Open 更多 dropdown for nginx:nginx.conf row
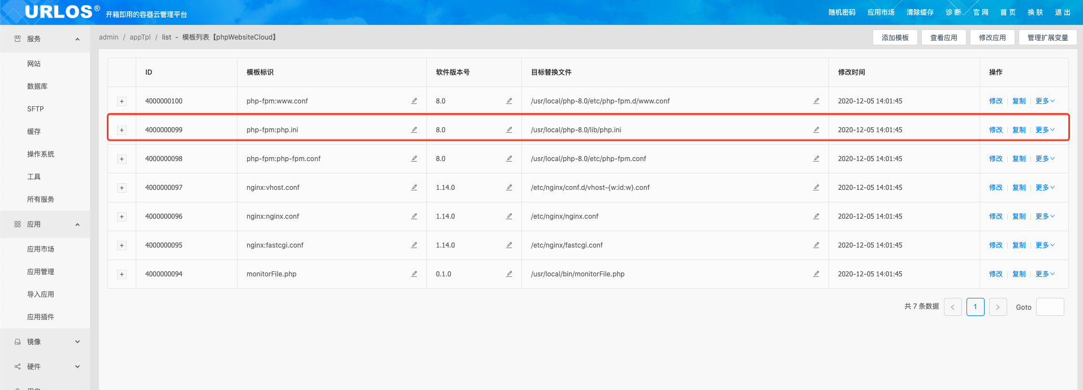 click(1045, 216)
